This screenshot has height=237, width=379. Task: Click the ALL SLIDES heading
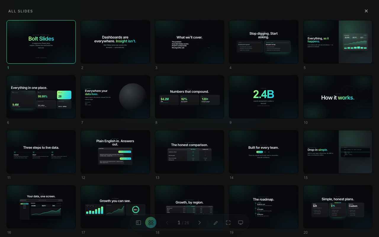point(21,11)
